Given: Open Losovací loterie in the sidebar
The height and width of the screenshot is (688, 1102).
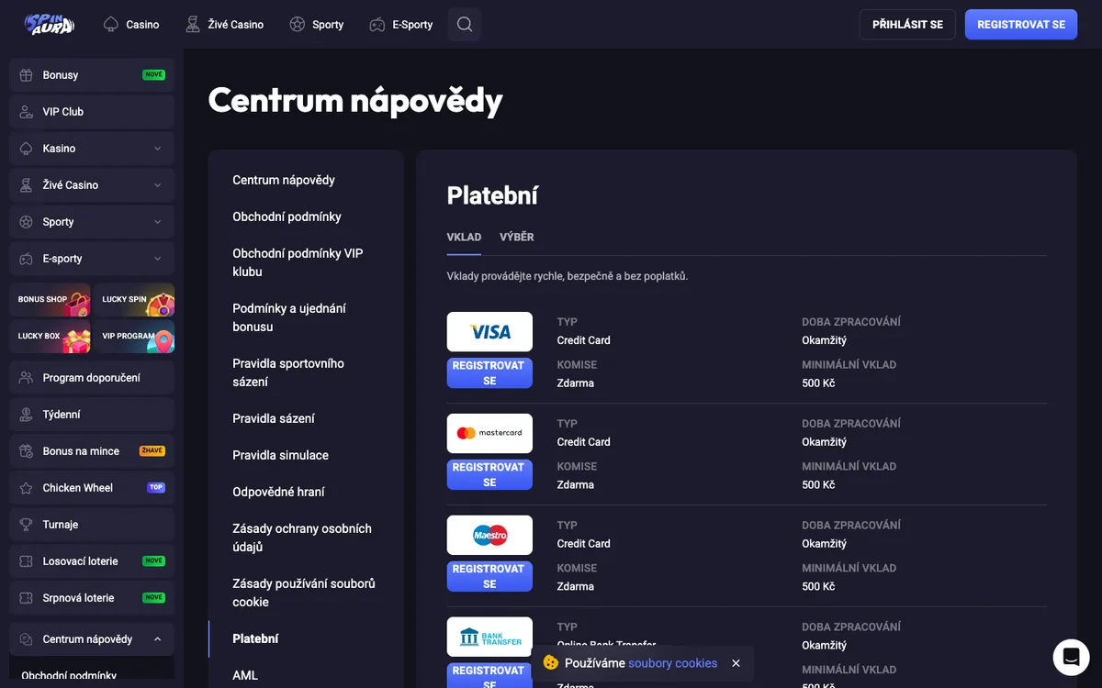Looking at the screenshot, I should point(92,561).
